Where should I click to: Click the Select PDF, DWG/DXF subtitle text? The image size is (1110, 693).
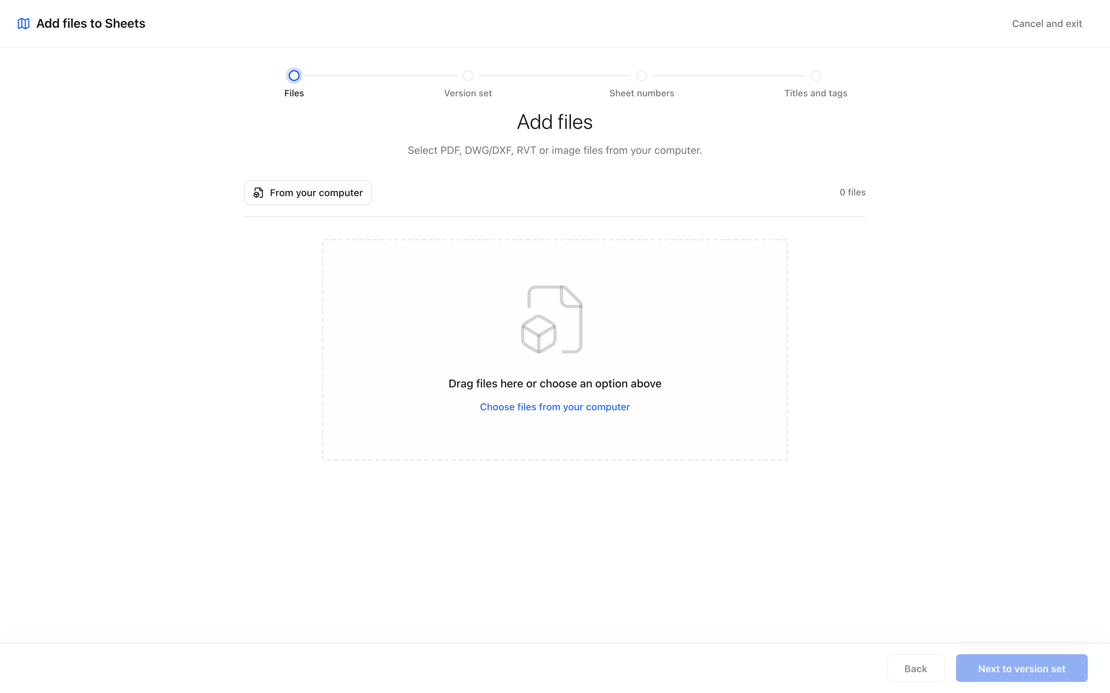point(555,150)
